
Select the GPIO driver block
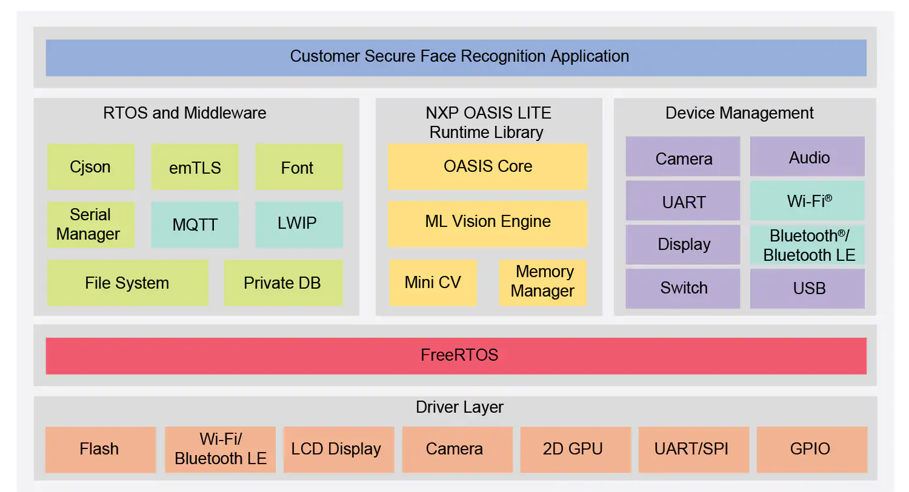(x=812, y=450)
